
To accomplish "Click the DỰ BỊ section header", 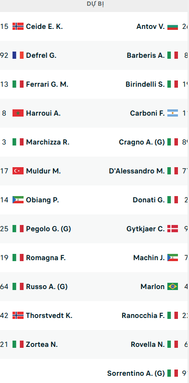I will (95, 4).
